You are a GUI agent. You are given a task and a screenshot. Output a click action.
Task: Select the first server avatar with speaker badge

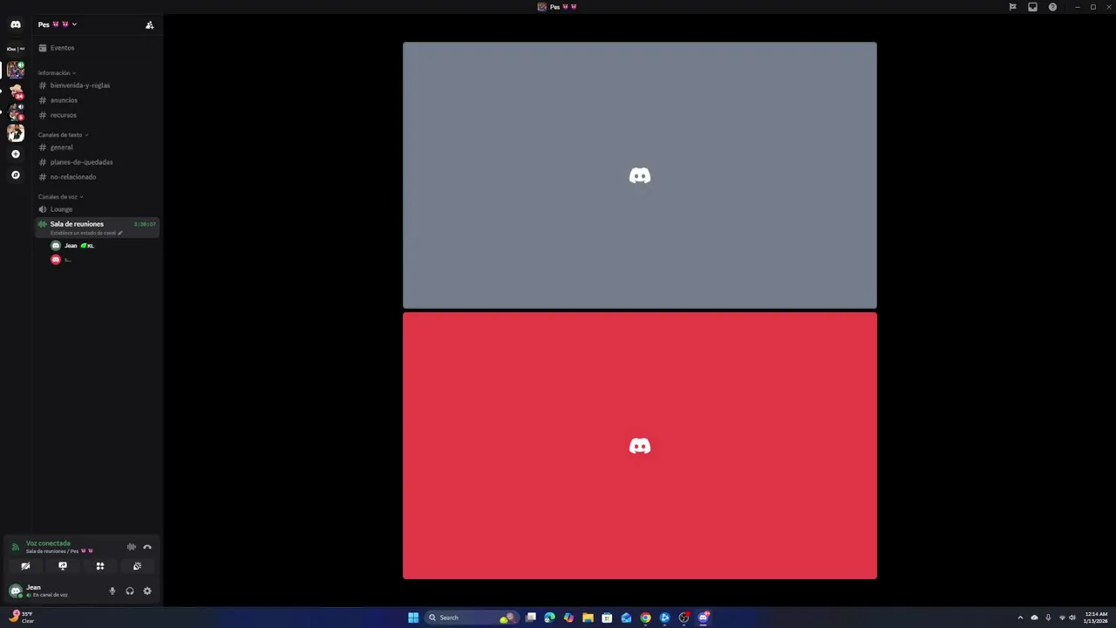tap(16, 70)
